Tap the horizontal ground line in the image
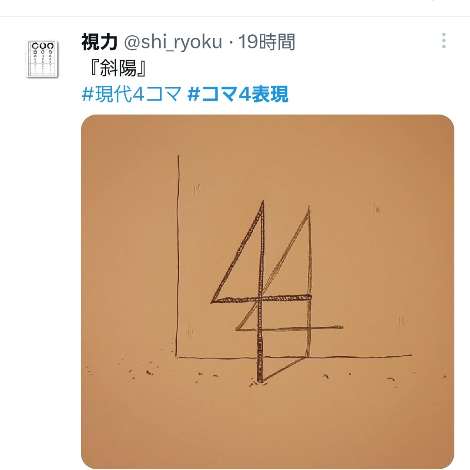Image resolution: width=470 pixels, height=470 pixels. [294, 357]
